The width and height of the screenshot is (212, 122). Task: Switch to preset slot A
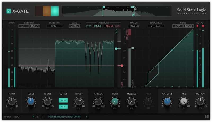click(x=33, y=116)
